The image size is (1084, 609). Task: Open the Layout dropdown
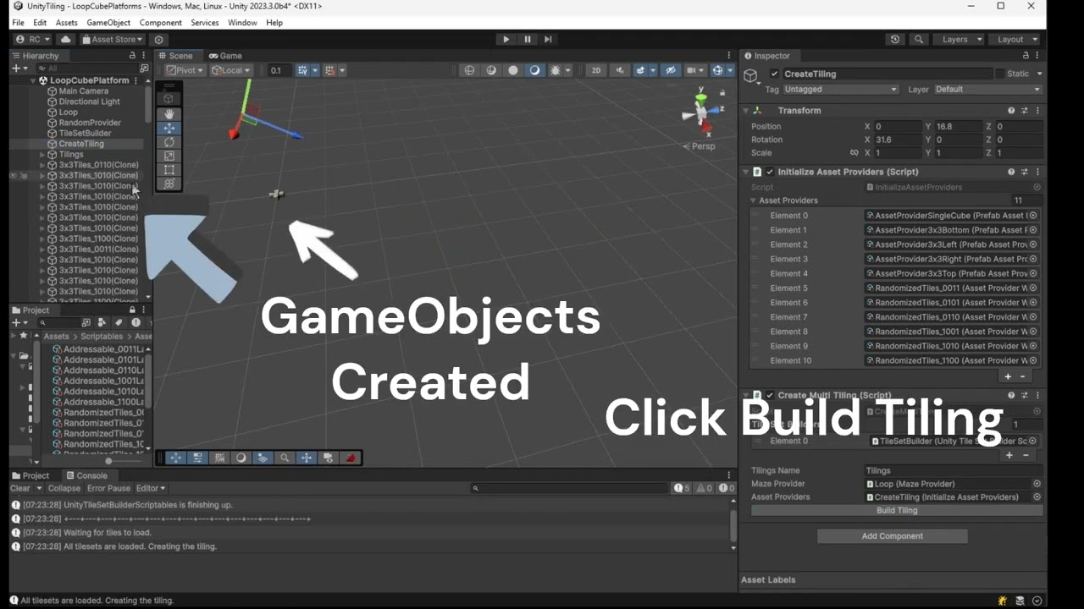pos(1015,40)
